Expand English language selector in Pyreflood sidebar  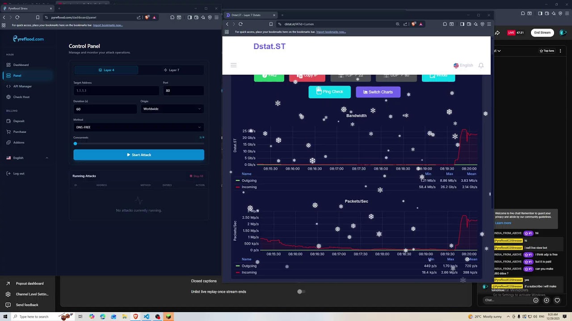pyautogui.click(x=27, y=158)
